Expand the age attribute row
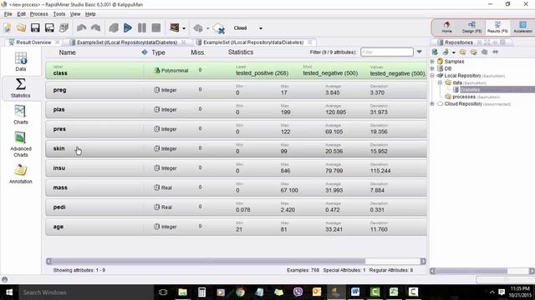Screen dimensions: 535x300 click(236, 227)
